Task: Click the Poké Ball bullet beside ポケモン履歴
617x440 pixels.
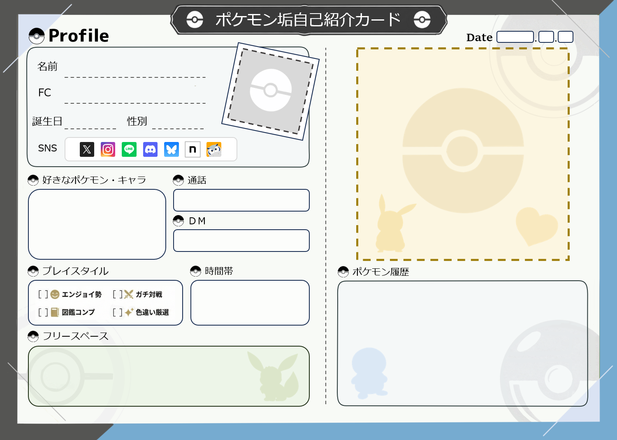Action: 343,272
